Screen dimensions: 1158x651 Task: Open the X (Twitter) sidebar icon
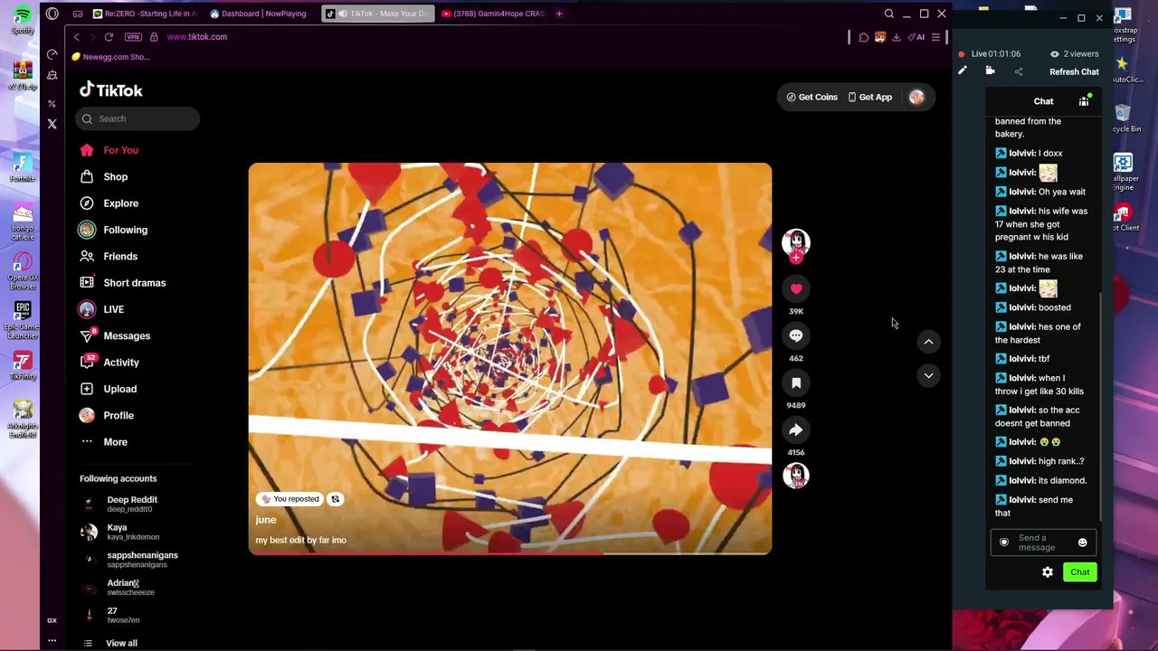click(52, 124)
